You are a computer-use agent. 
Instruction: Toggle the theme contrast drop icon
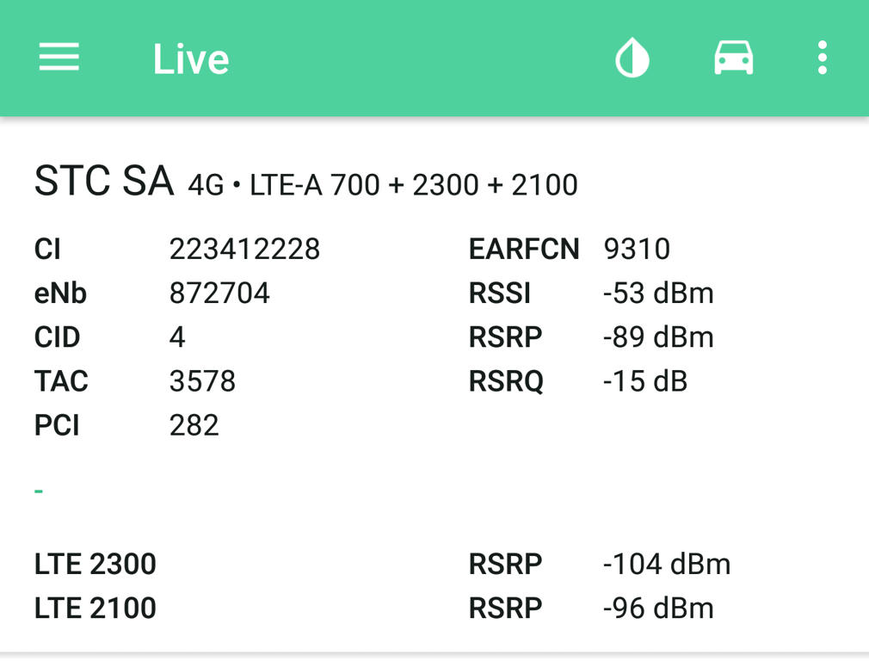tap(632, 57)
